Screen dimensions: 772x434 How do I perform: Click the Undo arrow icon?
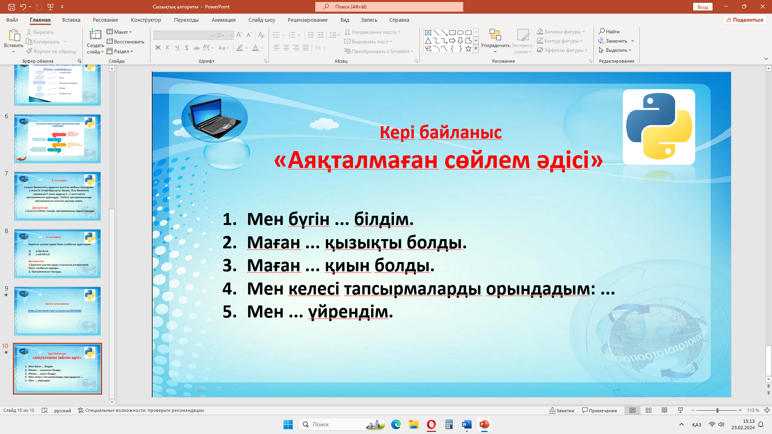[x=23, y=7]
